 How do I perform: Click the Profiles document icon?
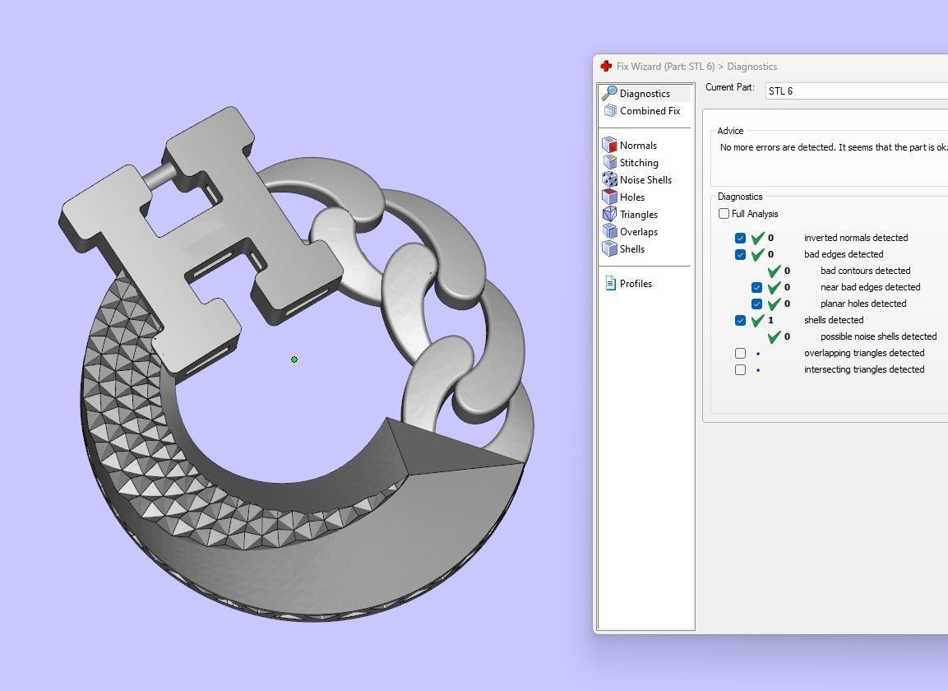[x=610, y=283]
